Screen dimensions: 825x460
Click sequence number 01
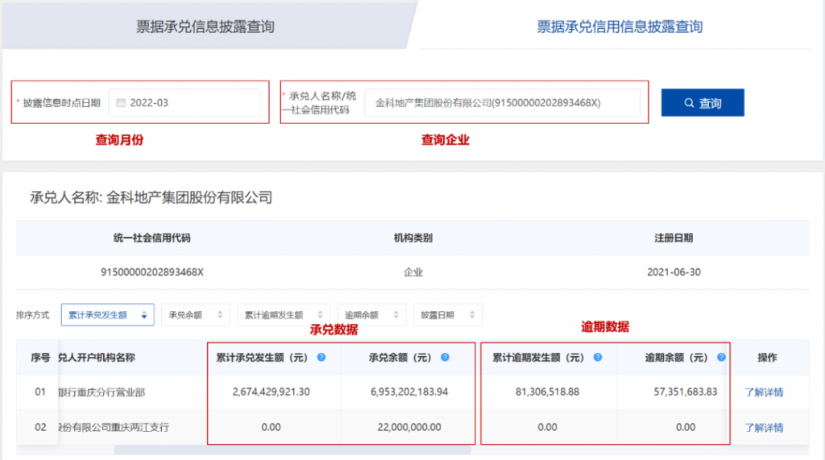[40, 392]
